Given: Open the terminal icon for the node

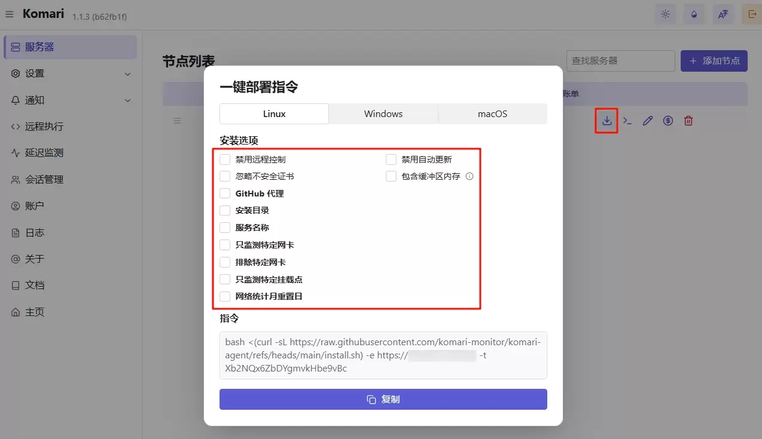Looking at the screenshot, I should coord(627,121).
